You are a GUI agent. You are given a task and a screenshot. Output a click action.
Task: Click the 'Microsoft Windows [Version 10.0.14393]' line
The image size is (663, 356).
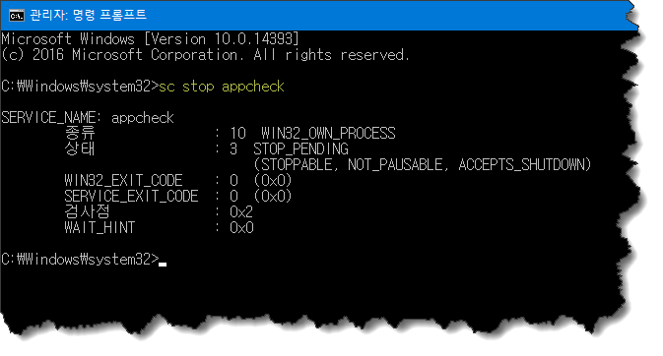coord(150,39)
